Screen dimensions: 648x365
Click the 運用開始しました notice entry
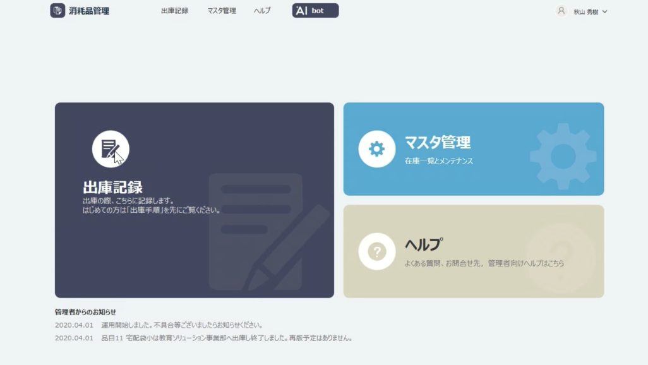coord(159,325)
